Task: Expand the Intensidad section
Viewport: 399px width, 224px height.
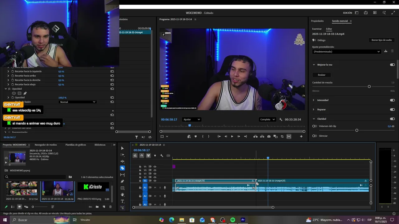Action: 314,100
